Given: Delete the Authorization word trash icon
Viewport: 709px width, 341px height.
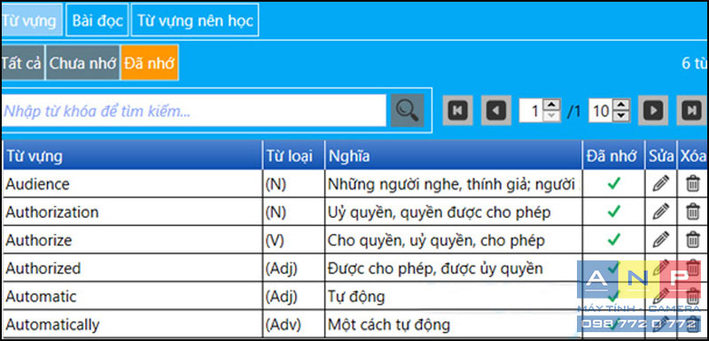Looking at the screenshot, I should tap(693, 212).
